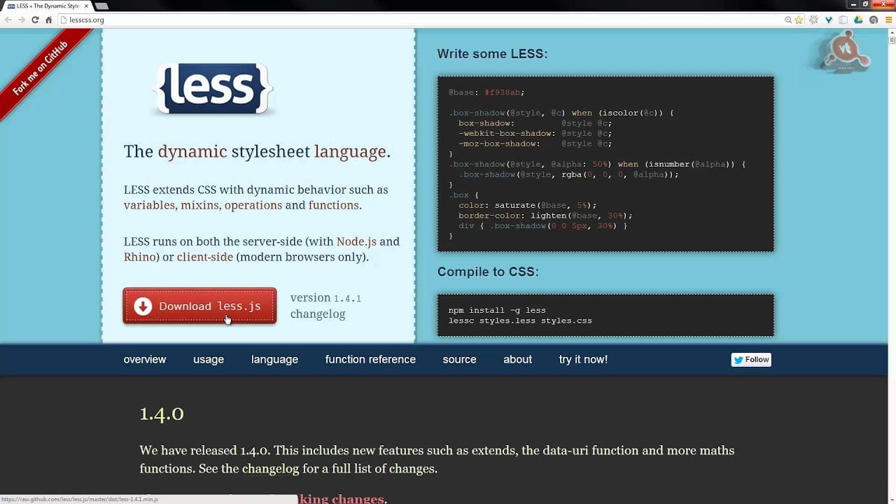
Task: Open the grey round 'a' extension icon
Action: [x=873, y=20]
